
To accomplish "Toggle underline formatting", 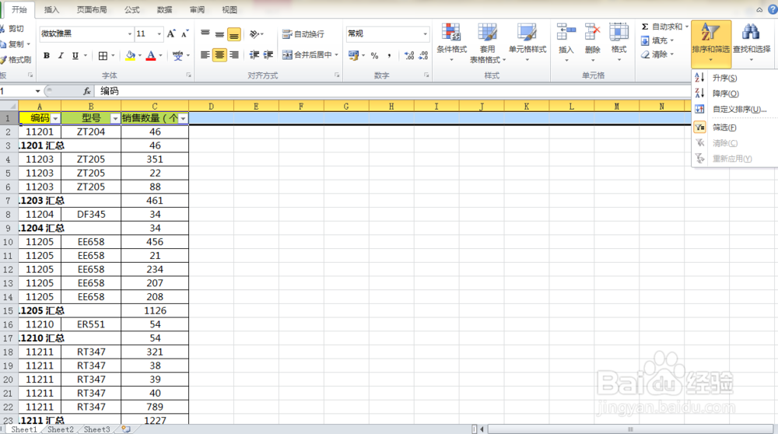I will point(75,55).
